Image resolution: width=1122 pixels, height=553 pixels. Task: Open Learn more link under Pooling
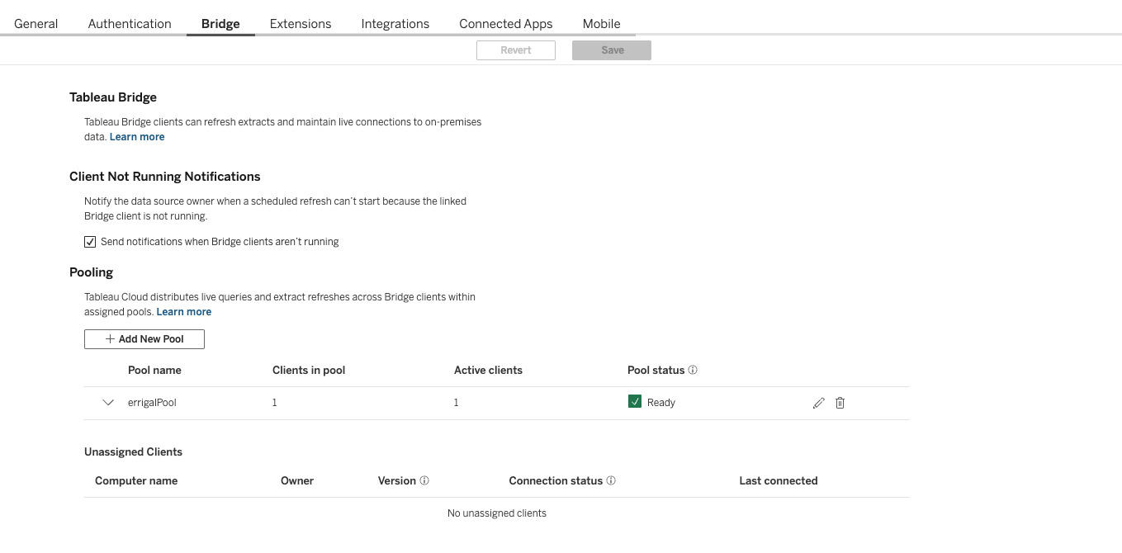(x=184, y=312)
